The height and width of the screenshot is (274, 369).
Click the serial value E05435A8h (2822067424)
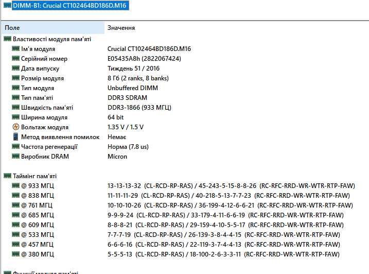click(144, 59)
